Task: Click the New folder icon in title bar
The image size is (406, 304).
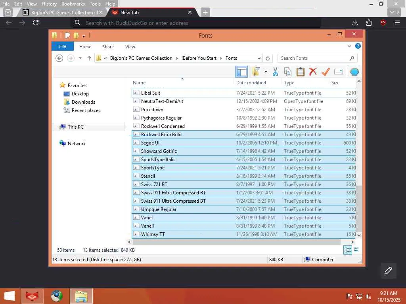Action: (76, 35)
